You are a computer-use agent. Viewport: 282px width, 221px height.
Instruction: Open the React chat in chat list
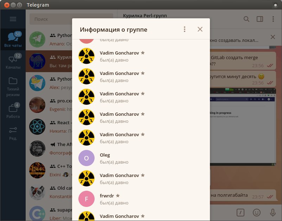(x=49, y=127)
